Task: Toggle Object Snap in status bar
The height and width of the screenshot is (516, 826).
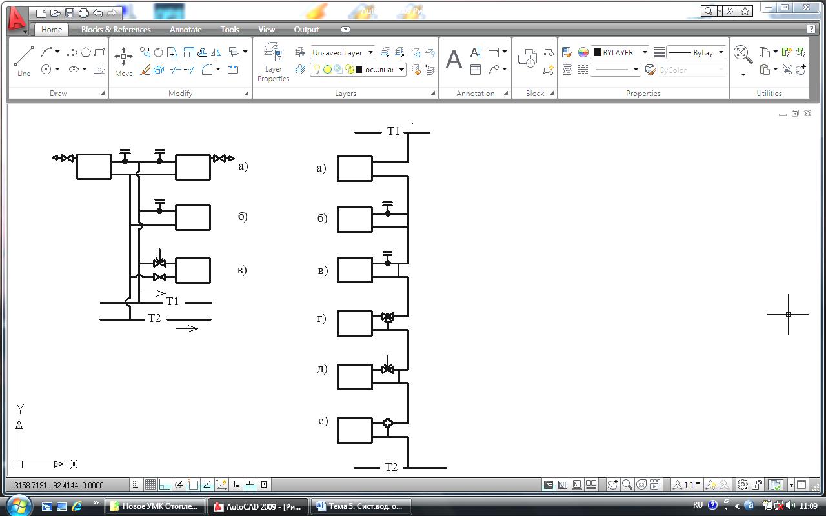Action: (193, 484)
